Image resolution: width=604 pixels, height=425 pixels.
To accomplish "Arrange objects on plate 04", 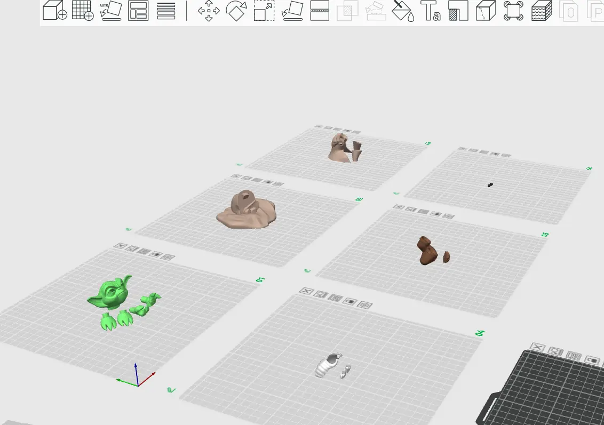I will (x=335, y=298).
